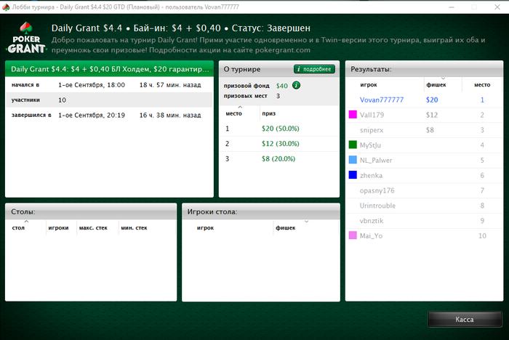The image size is (509, 340).
Task: Click the игрок header in results
Action: click(x=369, y=85)
